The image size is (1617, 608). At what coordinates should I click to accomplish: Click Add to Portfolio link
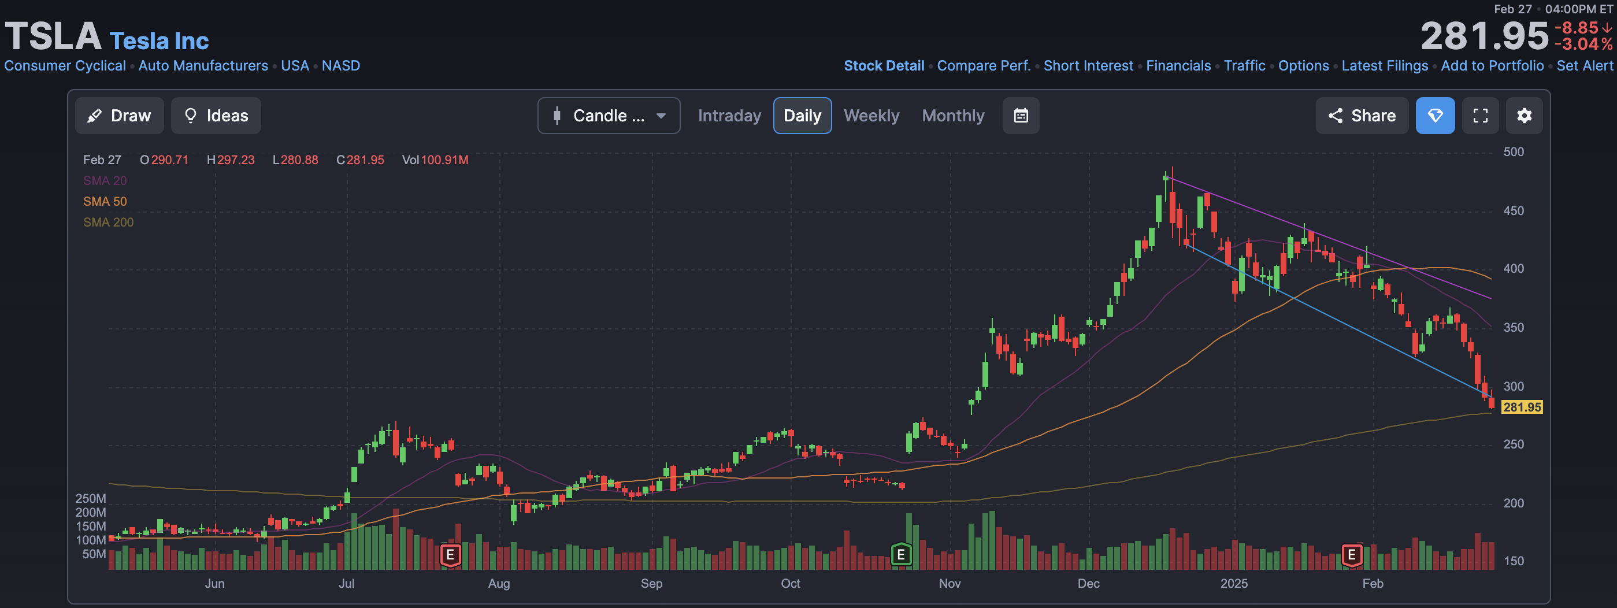(1492, 66)
